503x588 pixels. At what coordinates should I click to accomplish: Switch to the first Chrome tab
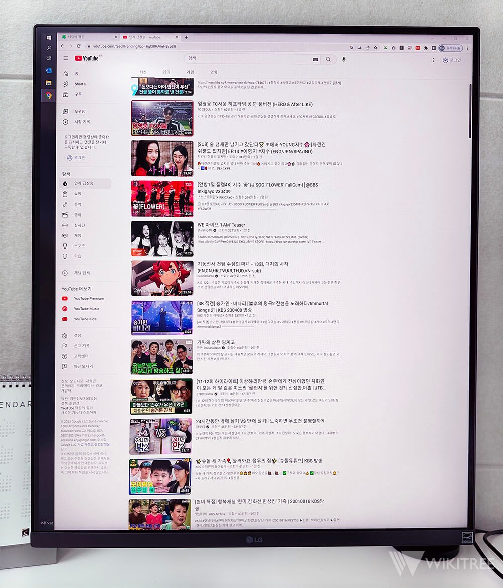pyautogui.click(x=90, y=37)
